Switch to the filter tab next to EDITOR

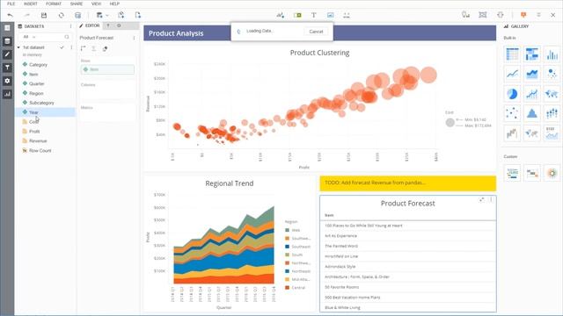point(108,25)
